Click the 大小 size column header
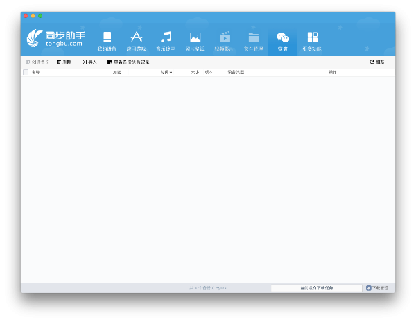416x322 pixels. [195, 72]
